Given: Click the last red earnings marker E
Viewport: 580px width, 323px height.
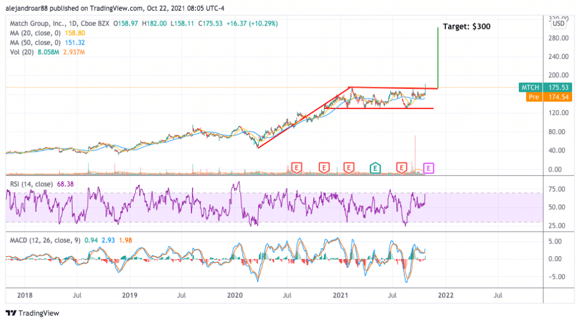Looking at the screenshot, I should (x=402, y=168).
